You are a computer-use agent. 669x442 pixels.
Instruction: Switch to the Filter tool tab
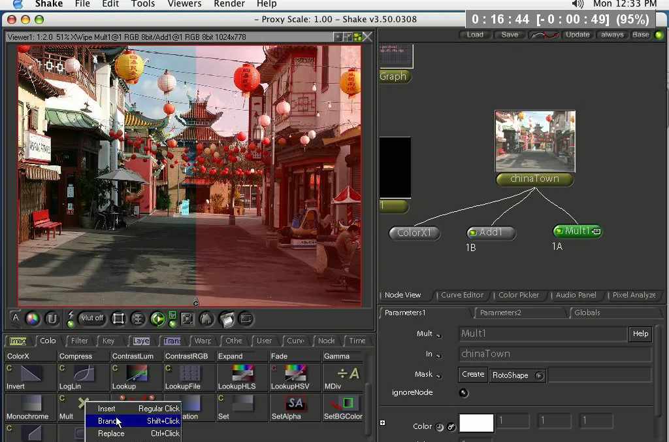(79, 341)
